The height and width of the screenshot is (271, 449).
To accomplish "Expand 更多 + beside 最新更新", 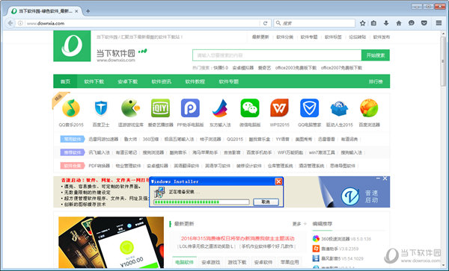I will point(299,224).
